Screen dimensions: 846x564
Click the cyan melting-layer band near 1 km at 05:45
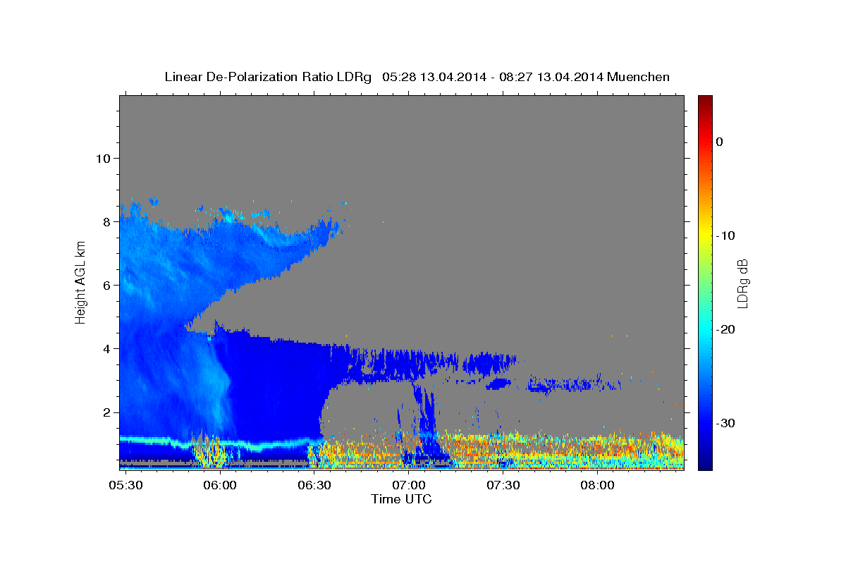coord(173,443)
